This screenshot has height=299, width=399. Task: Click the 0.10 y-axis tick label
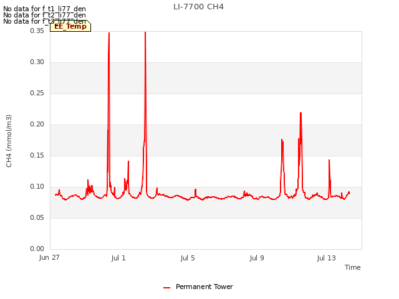pyautogui.click(x=37, y=187)
